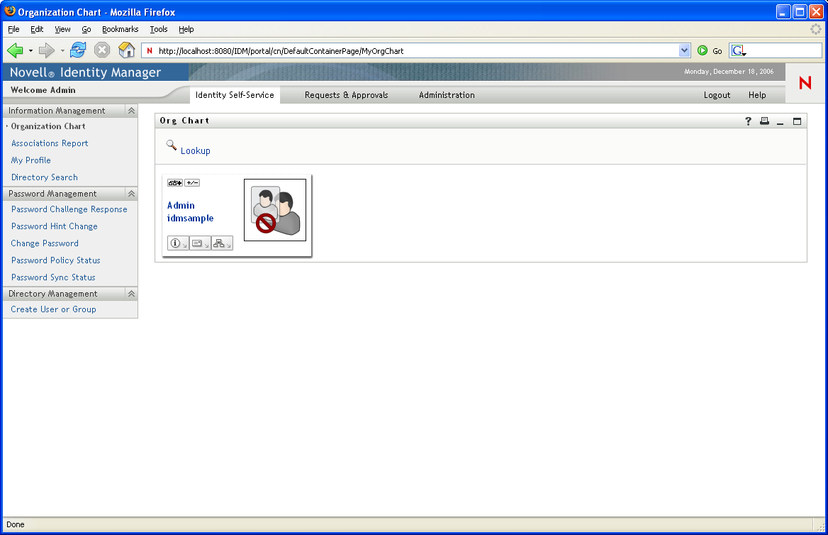Click the green Go button
Viewport: 828px width, 535px height.
[710, 51]
